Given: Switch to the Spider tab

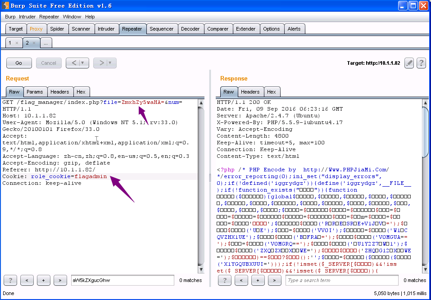Looking at the screenshot, I should 57,29.
